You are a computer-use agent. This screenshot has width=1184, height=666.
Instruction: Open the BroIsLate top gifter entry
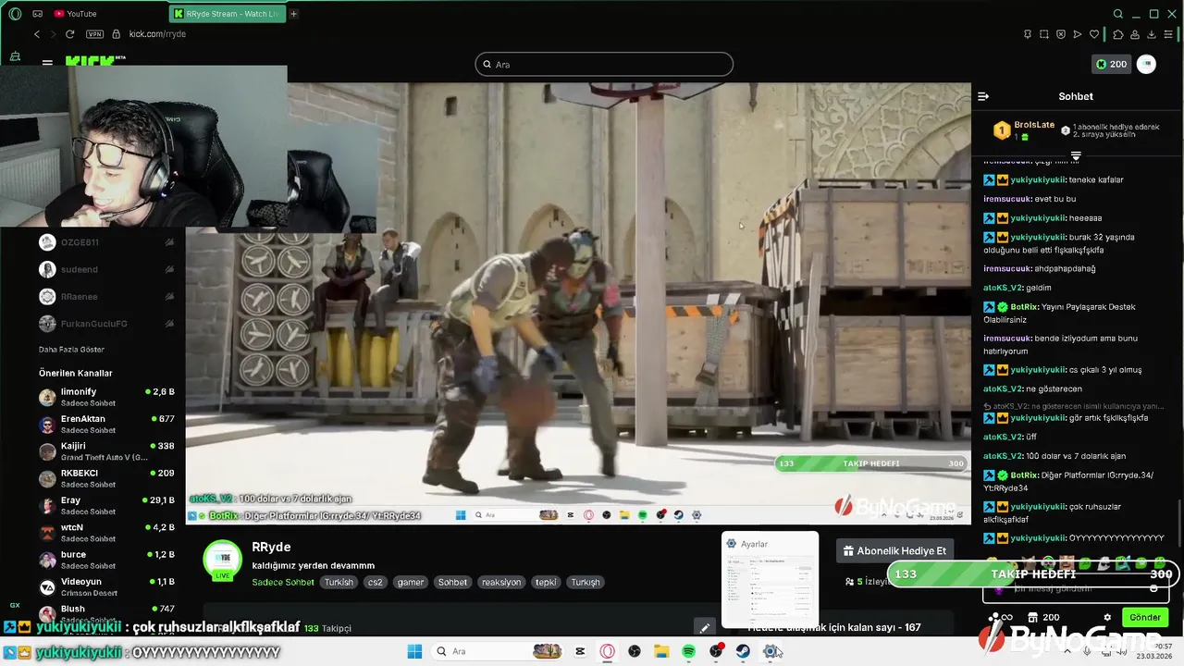tap(1023, 130)
